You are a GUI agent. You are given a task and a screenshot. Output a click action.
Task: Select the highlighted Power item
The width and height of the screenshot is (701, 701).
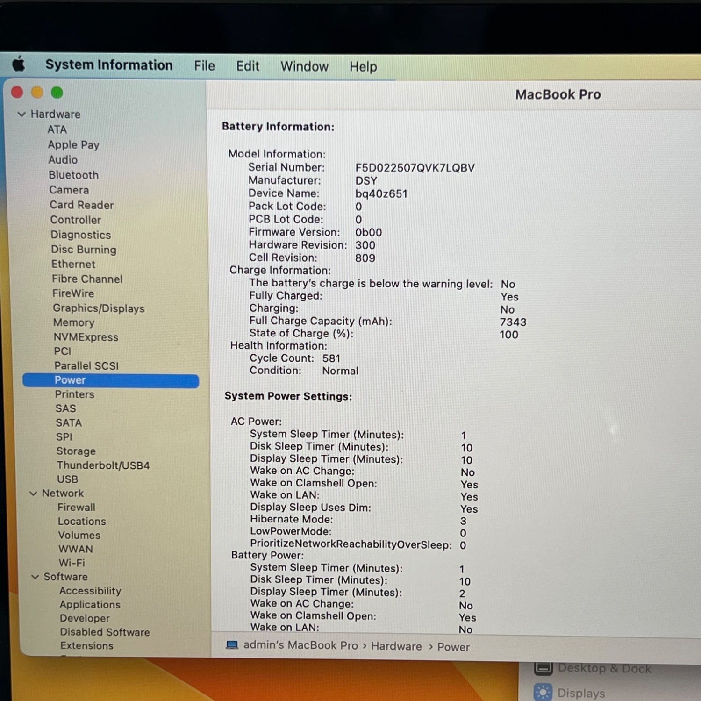point(111,380)
